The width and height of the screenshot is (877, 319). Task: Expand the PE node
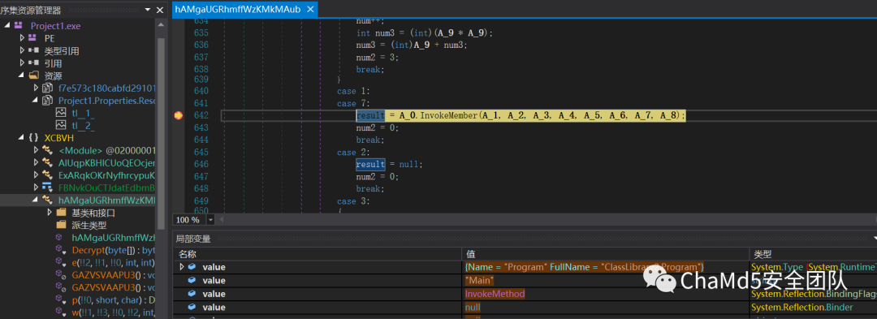(23, 38)
